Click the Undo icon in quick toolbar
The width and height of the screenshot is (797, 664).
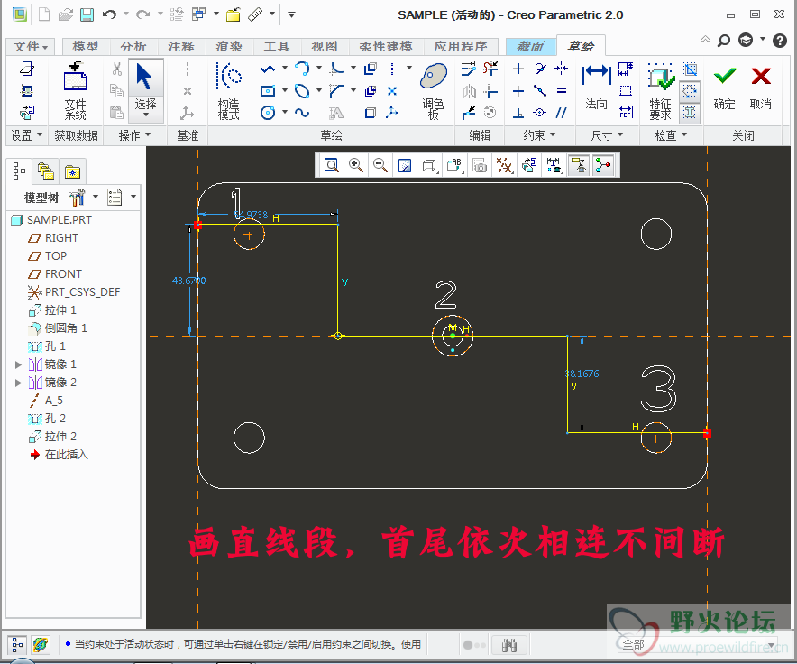[109, 14]
